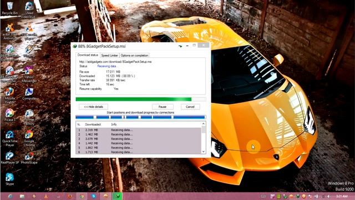The image size is (355, 200).
Task: Open the Recycle Bin desktop icon
Action: click(10, 8)
